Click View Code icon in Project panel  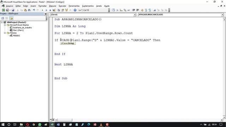point(3,18)
